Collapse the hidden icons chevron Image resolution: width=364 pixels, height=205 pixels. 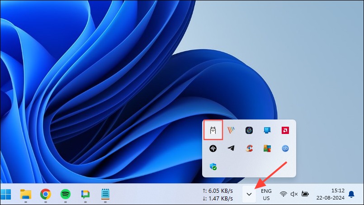click(x=249, y=194)
